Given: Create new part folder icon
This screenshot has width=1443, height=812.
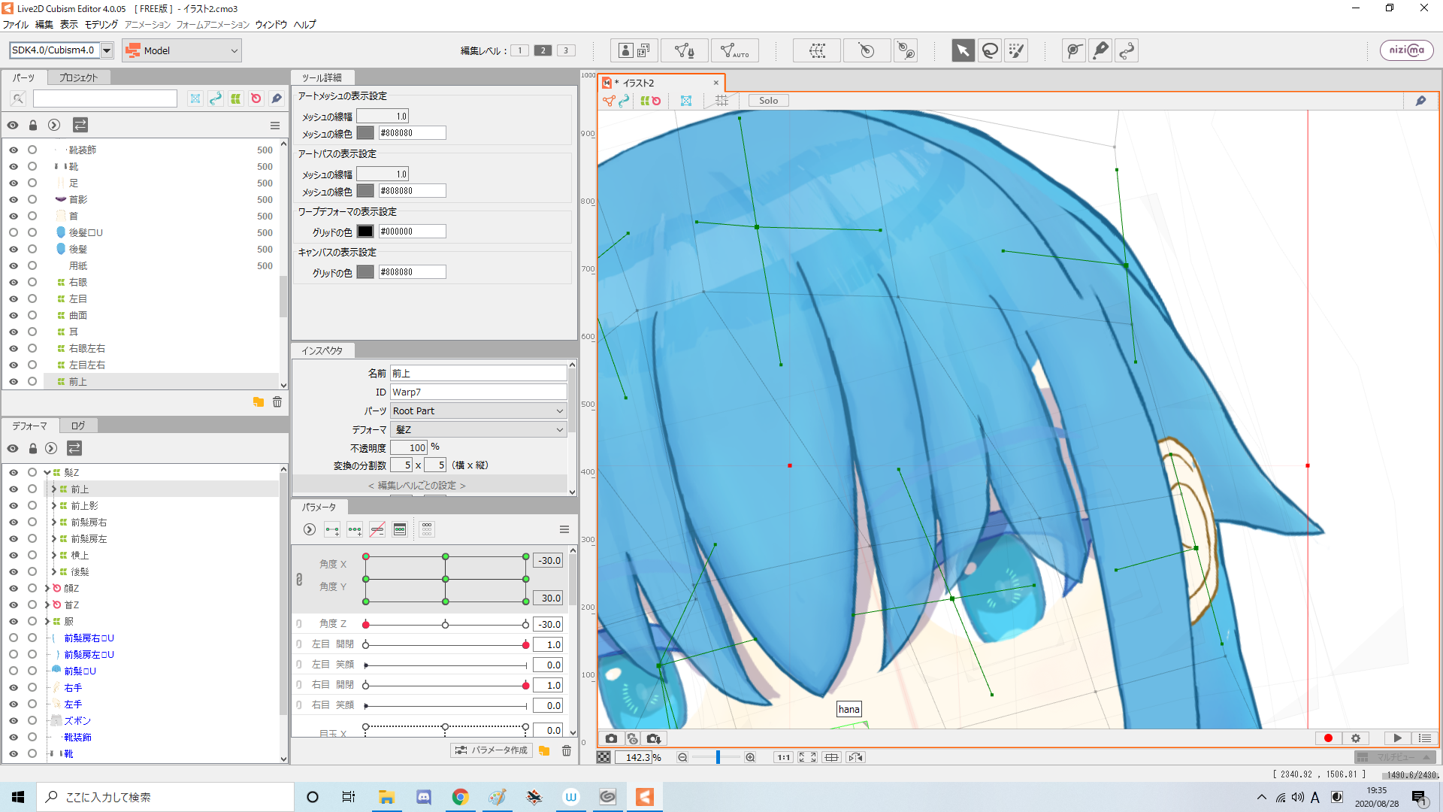Looking at the screenshot, I should point(259,402).
